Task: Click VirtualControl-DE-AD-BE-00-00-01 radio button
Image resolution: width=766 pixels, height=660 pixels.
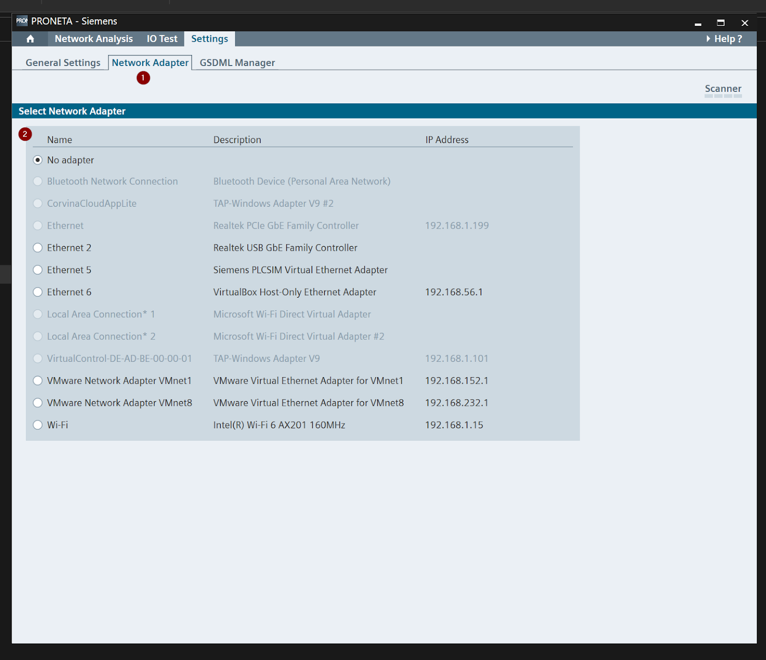Action: coord(38,358)
